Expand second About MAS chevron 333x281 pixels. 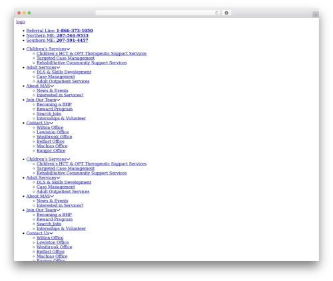52,196
